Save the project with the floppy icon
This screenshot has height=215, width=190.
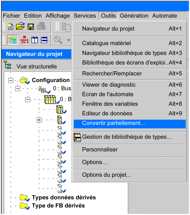point(31,27)
